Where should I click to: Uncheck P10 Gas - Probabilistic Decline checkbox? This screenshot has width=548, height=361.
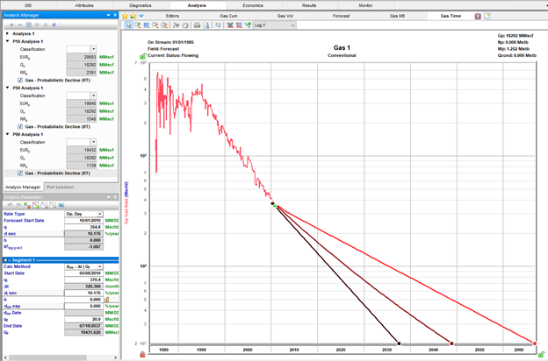coord(21,80)
